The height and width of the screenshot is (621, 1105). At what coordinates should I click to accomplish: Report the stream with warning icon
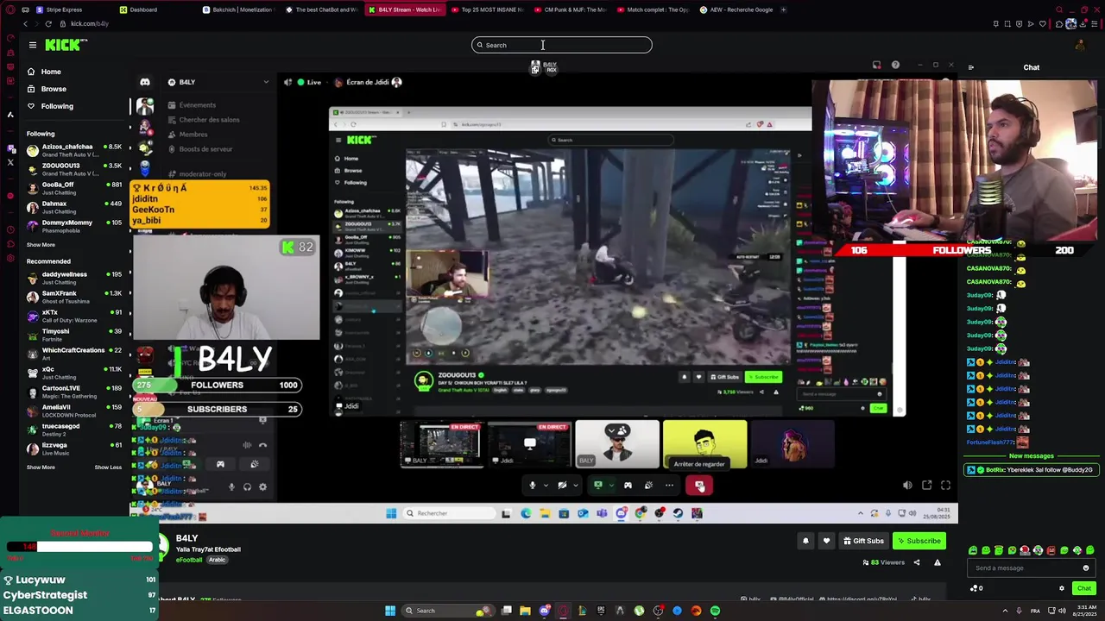pos(937,562)
